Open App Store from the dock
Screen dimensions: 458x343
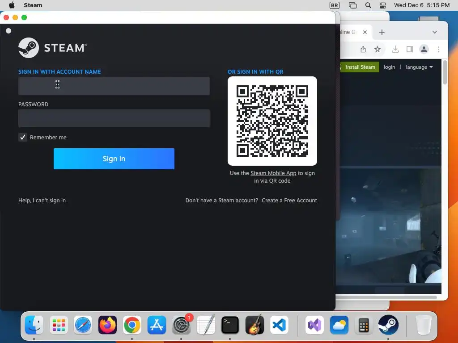[x=157, y=325]
